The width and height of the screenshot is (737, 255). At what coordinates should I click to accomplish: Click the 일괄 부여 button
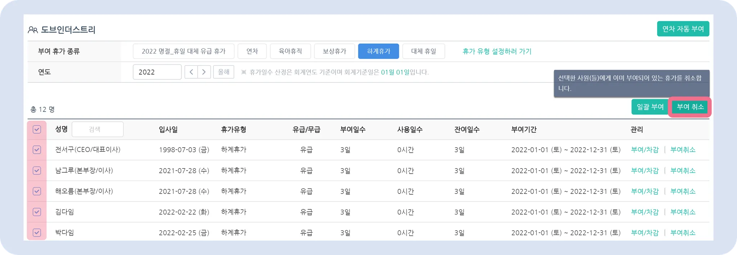(x=650, y=107)
